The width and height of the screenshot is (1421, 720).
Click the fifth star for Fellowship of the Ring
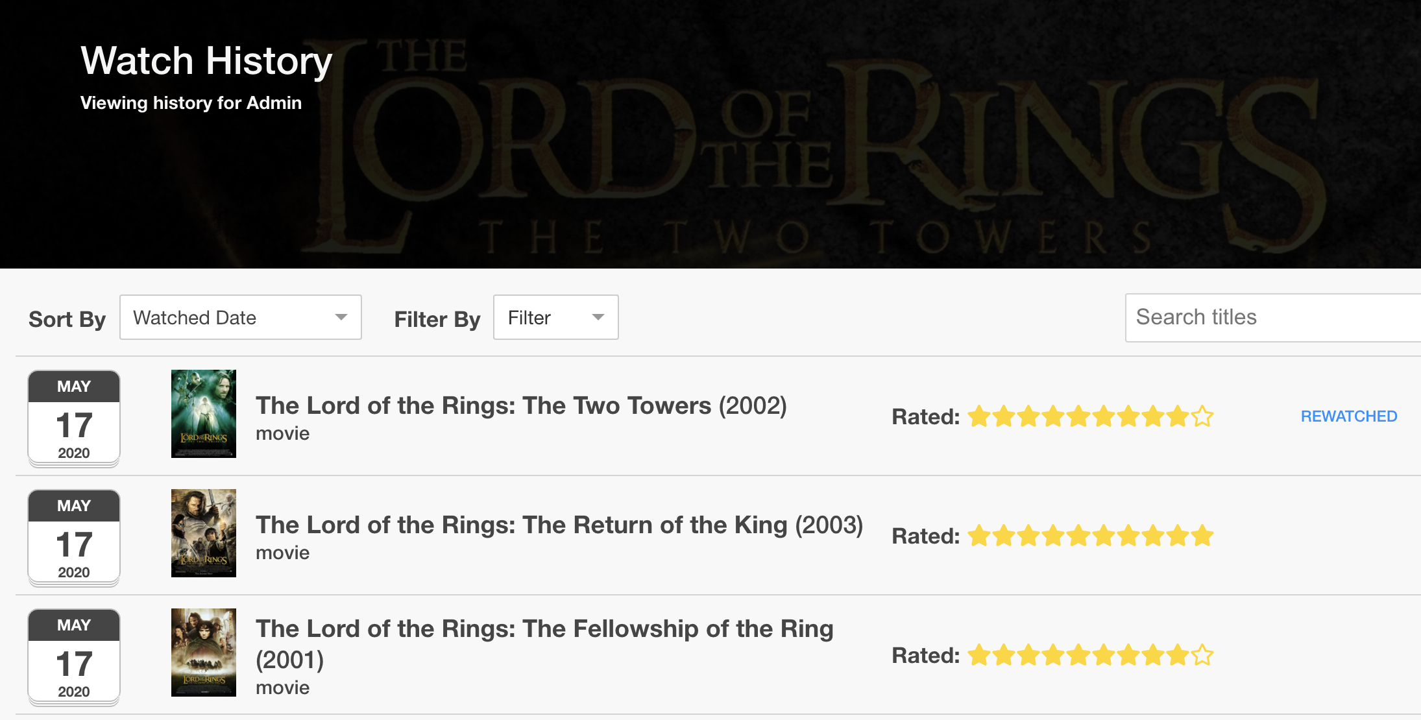[1078, 655]
